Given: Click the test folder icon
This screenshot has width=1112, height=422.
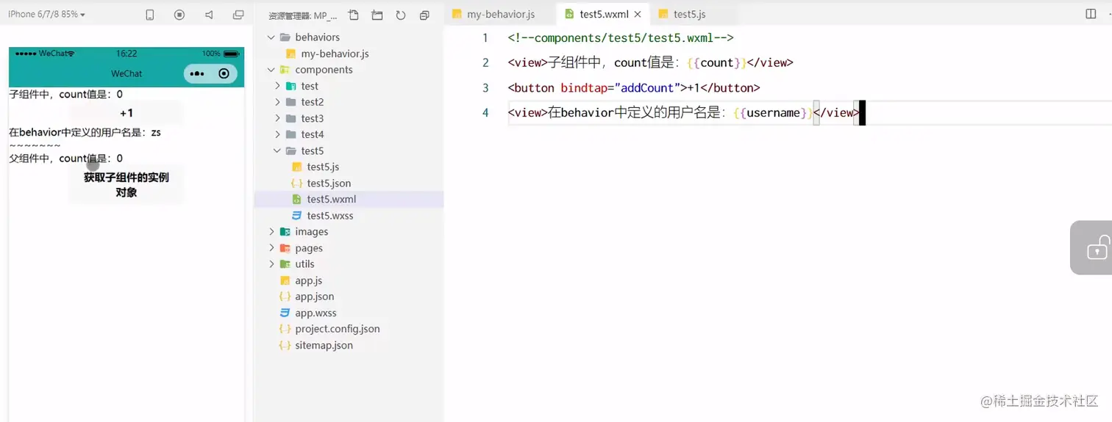Looking at the screenshot, I should click(291, 86).
